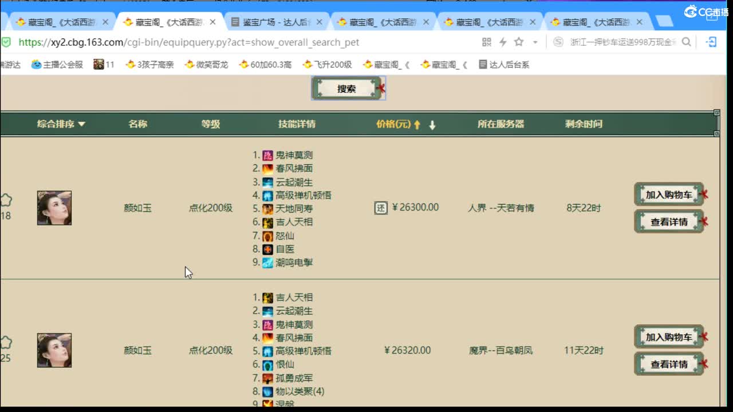Click the 恨仙 skill icon
This screenshot has width=733, height=412.
pos(267,365)
